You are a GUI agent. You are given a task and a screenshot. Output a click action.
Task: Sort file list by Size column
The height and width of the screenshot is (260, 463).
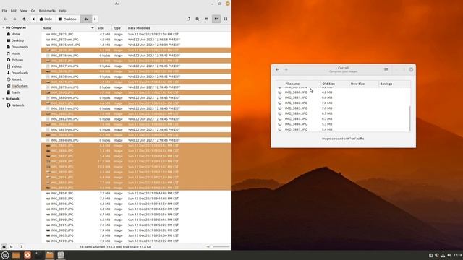[103, 28]
